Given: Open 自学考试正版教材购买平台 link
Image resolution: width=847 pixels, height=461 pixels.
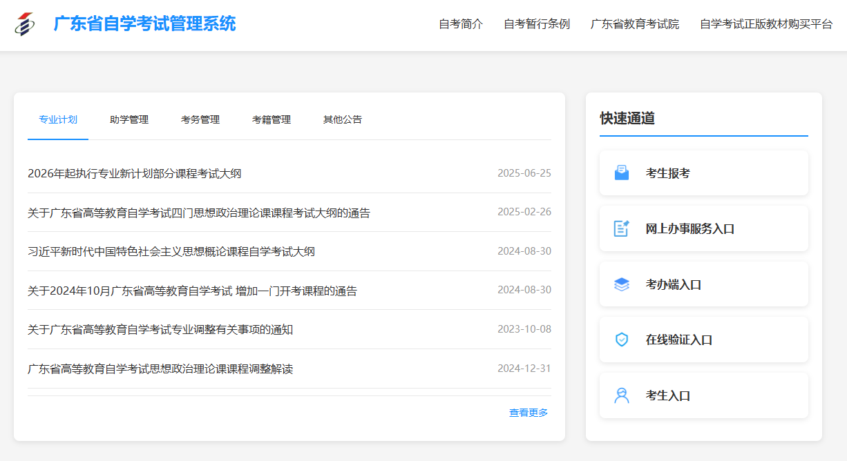Looking at the screenshot, I should (x=766, y=24).
